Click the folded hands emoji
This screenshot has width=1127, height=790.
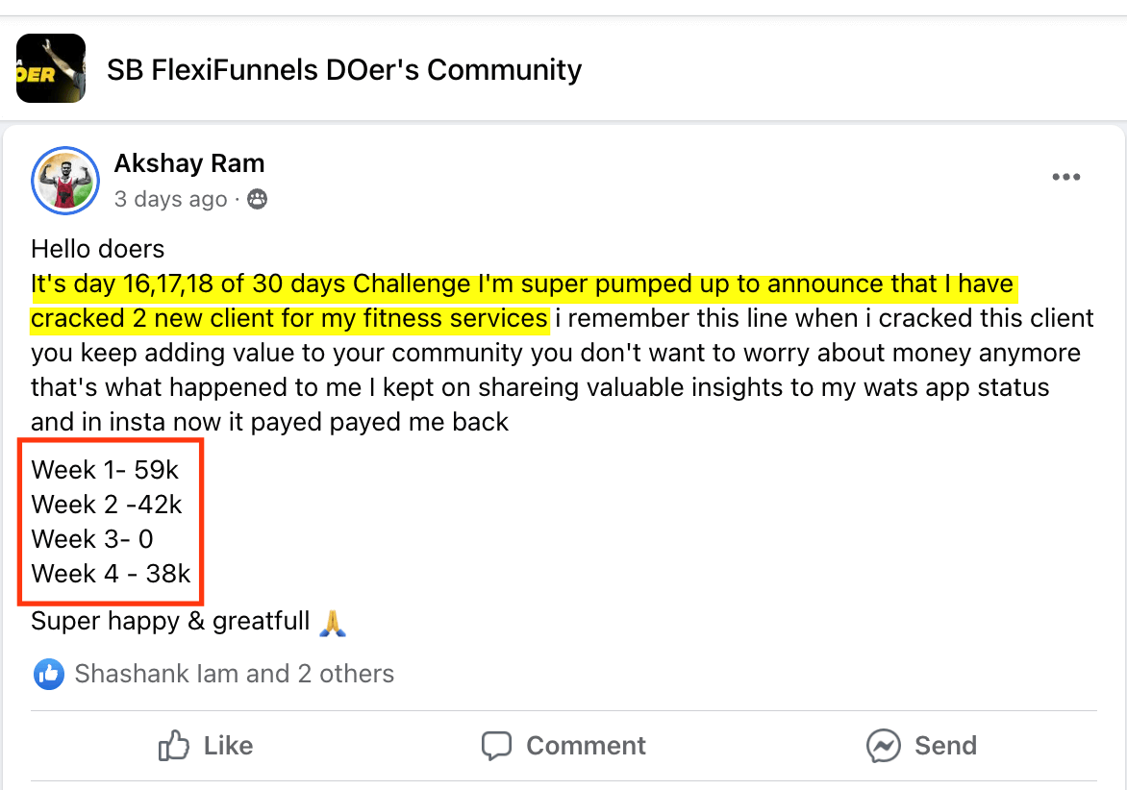pyautogui.click(x=332, y=622)
